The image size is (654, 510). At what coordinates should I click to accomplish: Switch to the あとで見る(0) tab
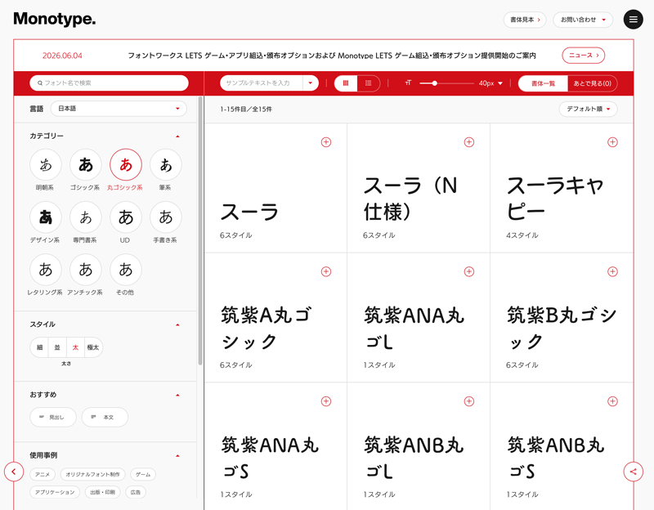pyautogui.click(x=592, y=83)
